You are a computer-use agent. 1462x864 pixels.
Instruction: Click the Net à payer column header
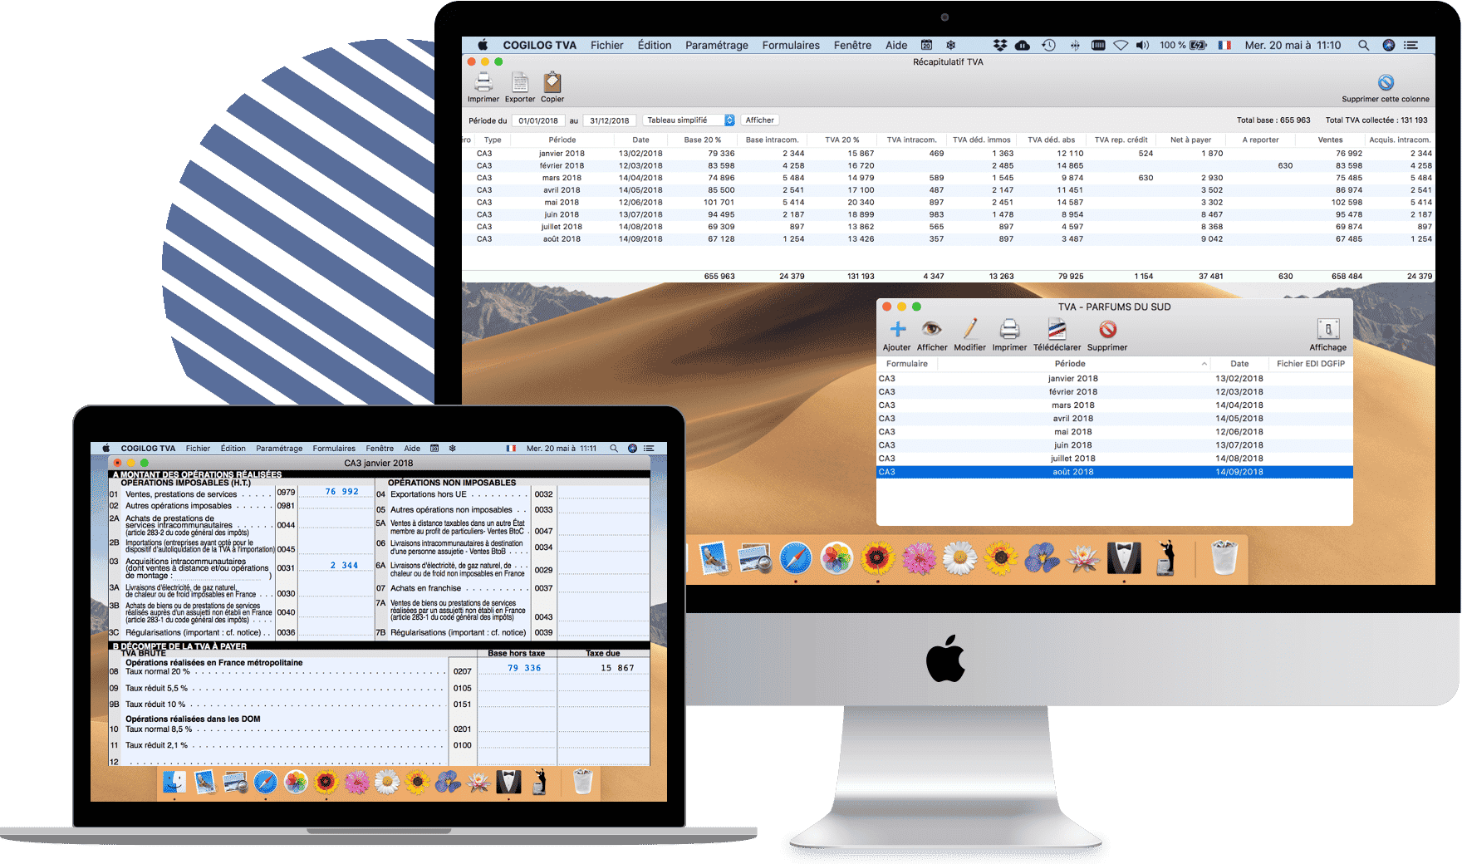[x=1190, y=140]
